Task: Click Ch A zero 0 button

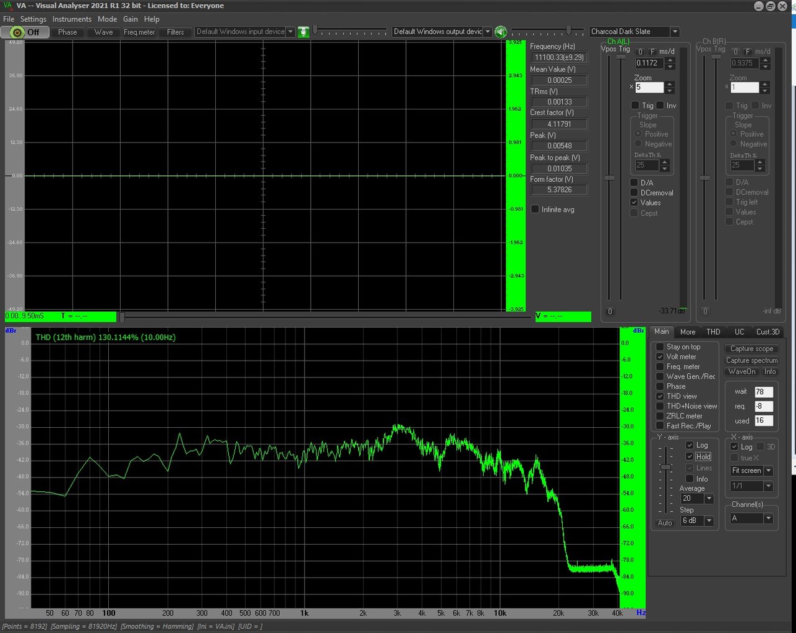Action: (x=641, y=52)
